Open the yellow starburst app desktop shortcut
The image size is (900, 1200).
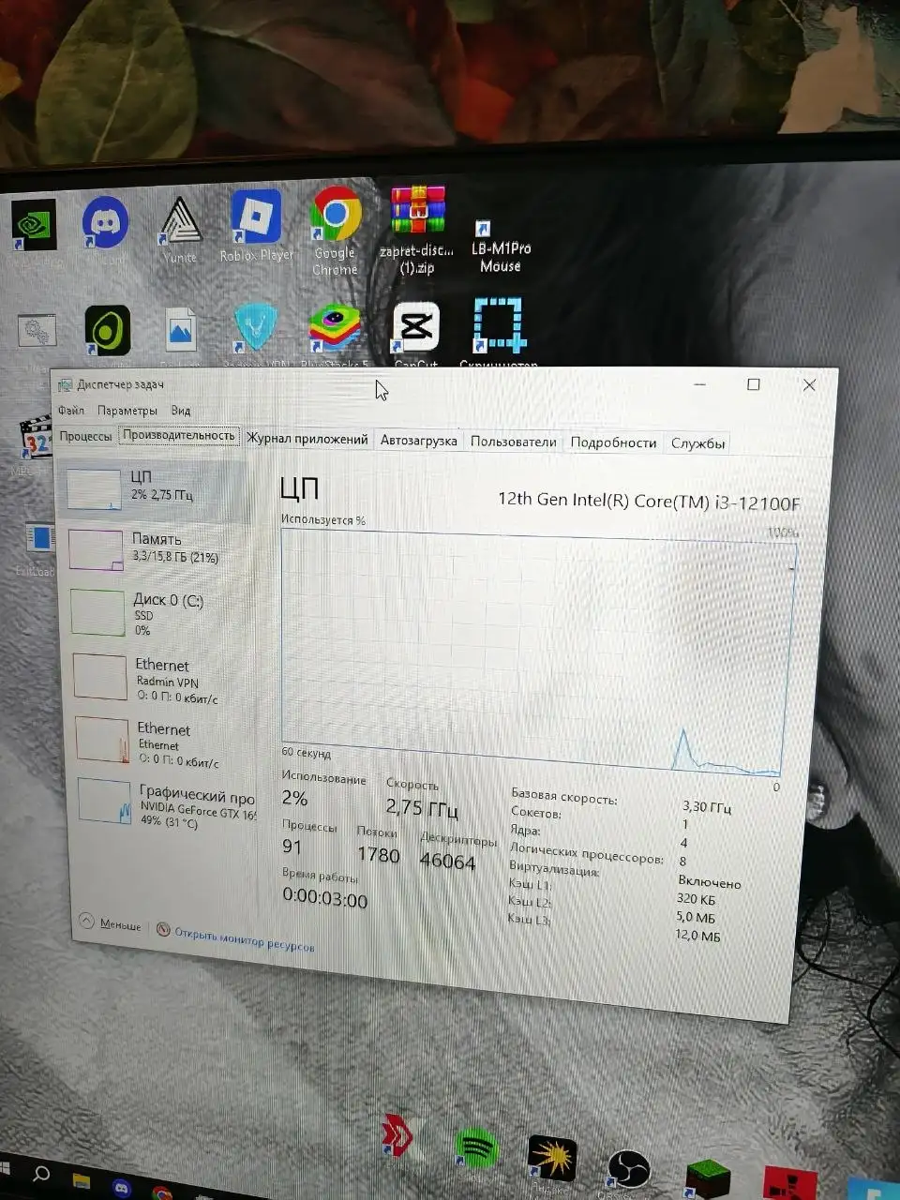pos(551,1157)
